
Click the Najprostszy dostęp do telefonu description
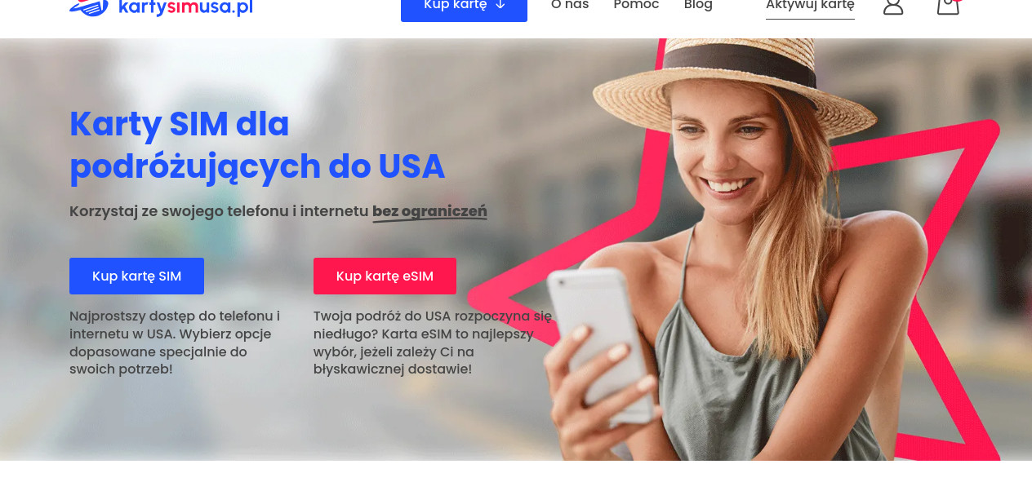[175, 343]
